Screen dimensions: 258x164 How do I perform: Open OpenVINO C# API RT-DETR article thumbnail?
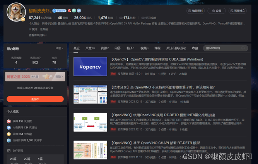pyautogui.click(x=90, y=150)
